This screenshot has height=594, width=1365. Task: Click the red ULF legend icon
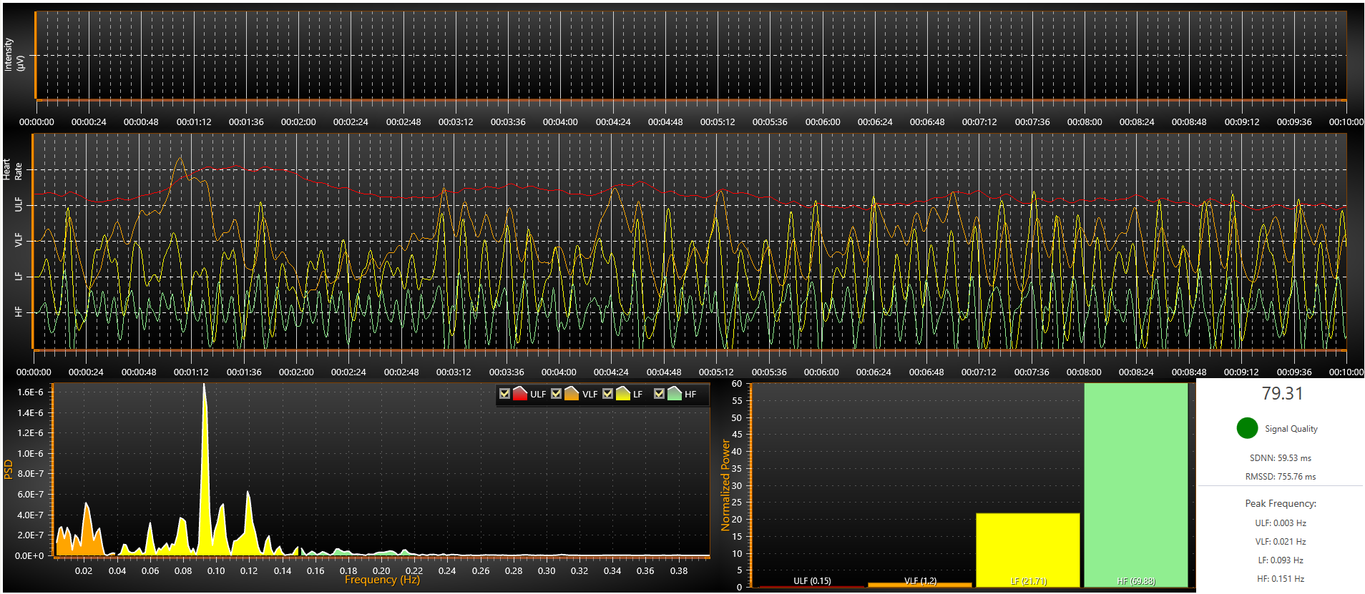tap(520, 393)
